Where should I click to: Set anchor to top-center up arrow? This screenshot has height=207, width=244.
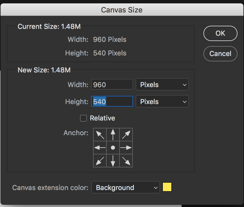(113, 135)
